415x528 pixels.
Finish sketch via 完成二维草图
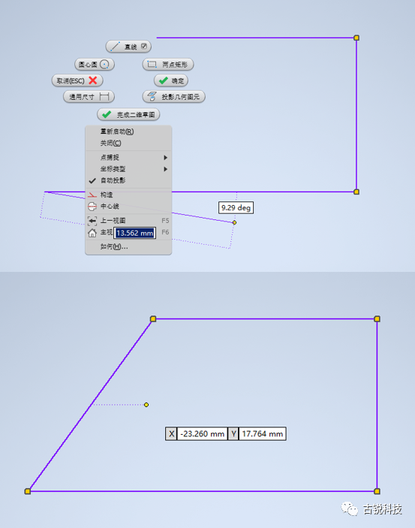(x=128, y=114)
